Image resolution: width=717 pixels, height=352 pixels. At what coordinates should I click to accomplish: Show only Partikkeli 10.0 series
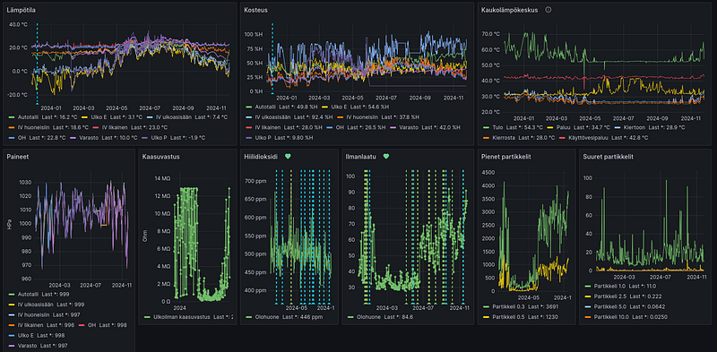611,317
